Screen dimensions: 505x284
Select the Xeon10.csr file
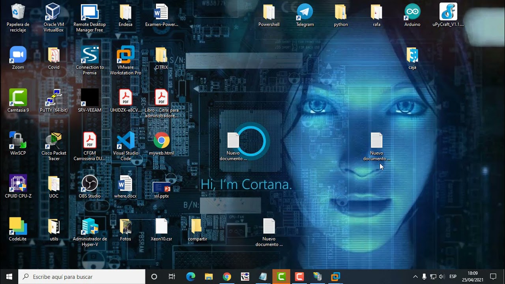pos(161,229)
